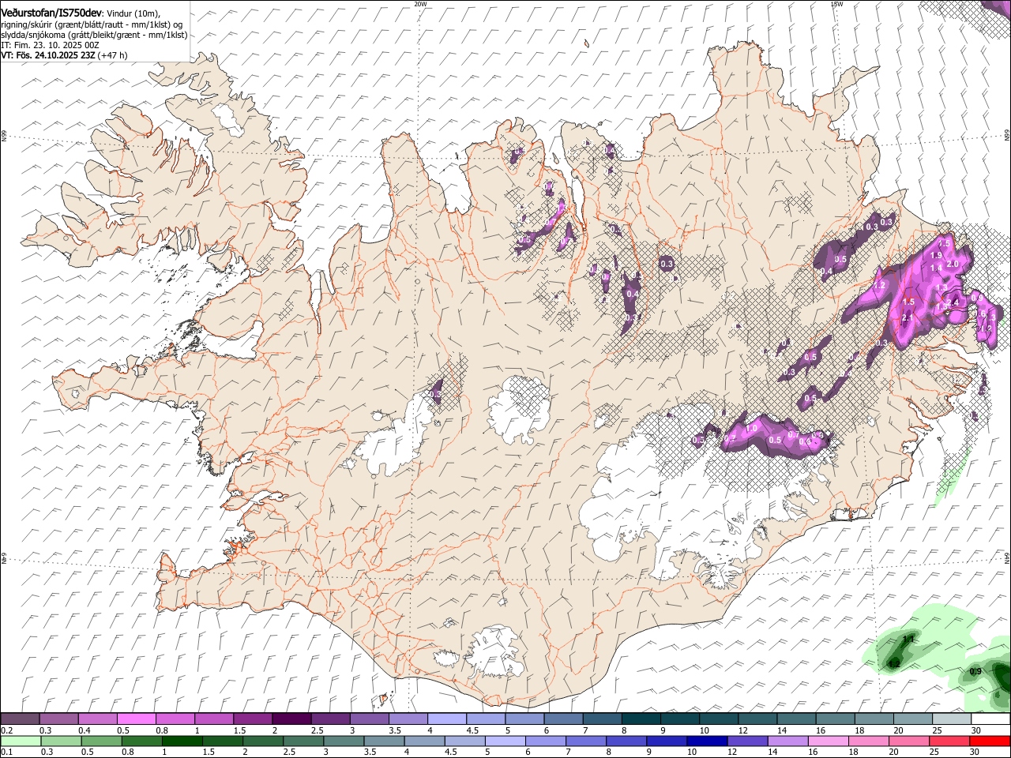Screen dimensions: 1011x758
Task: Select the dark teal 8–9 swatch in the upper scale
Action: click(641, 719)
